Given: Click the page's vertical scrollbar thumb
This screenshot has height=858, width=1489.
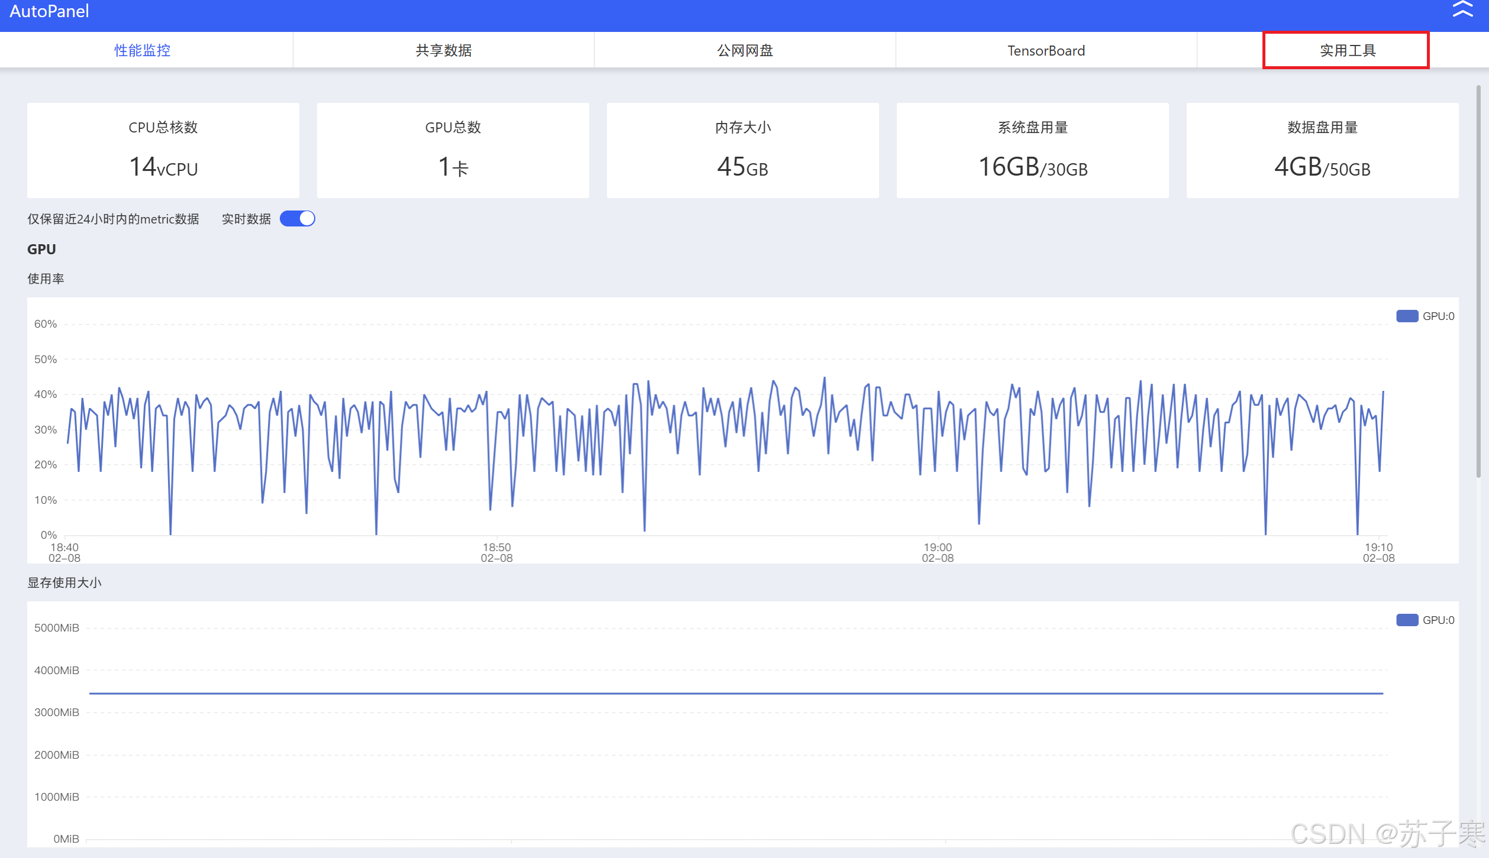Looking at the screenshot, I should pyautogui.click(x=1478, y=281).
